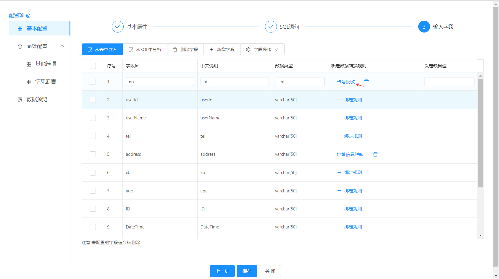The image size is (499, 279).
Task: Click 绑定规则 link for the tel field
Action: [x=353, y=136]
